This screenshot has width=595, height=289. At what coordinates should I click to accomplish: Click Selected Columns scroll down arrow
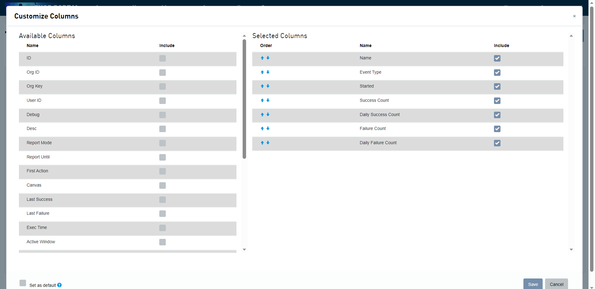pos(571,249)
